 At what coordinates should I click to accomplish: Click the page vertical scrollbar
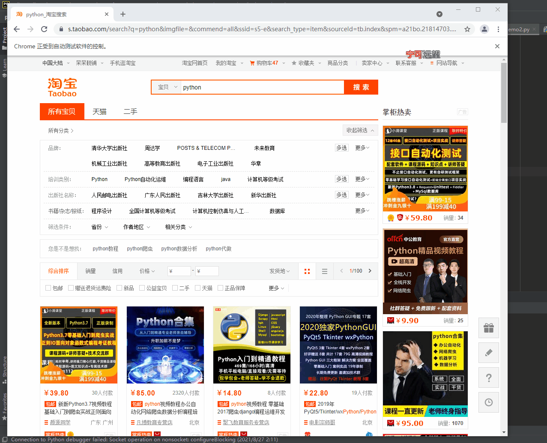504,93
